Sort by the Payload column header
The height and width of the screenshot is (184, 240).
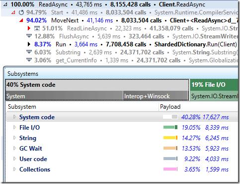[x=198, y=107]
